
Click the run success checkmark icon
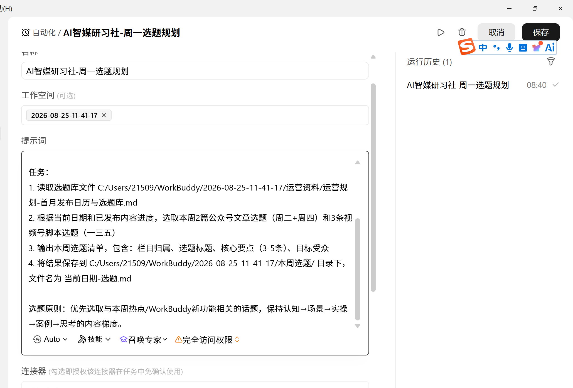(555, 85)
